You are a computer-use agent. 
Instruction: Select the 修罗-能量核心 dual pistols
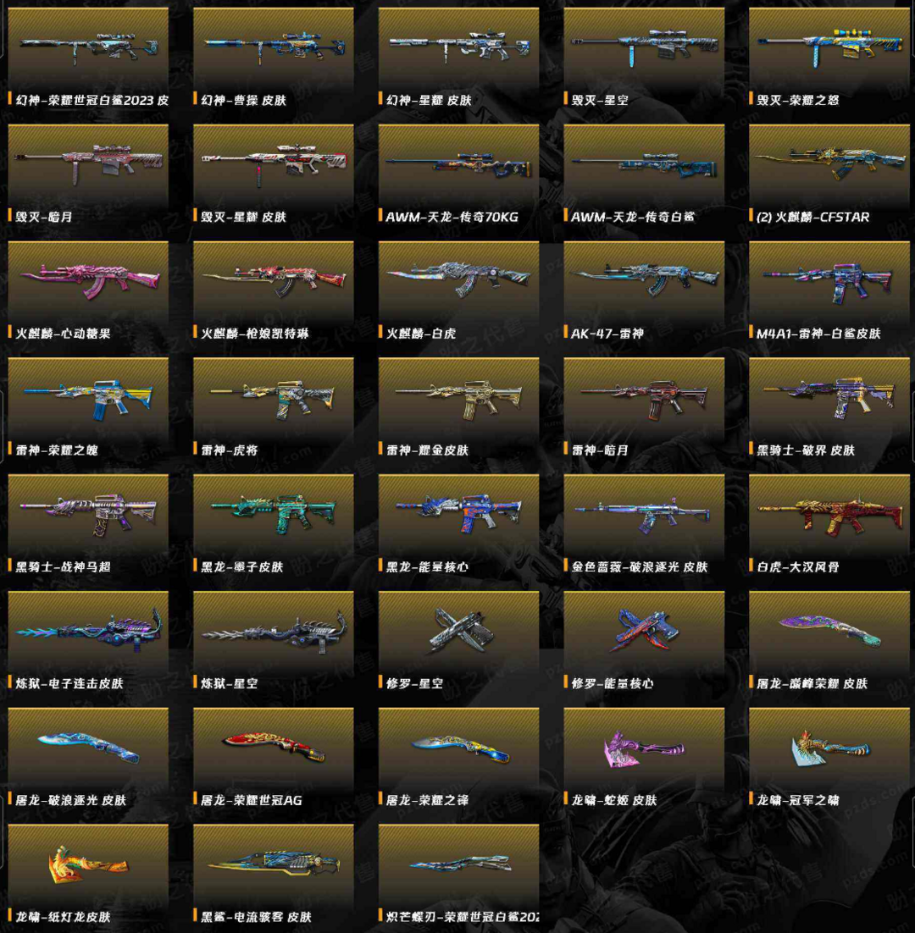tap(644, 641)
